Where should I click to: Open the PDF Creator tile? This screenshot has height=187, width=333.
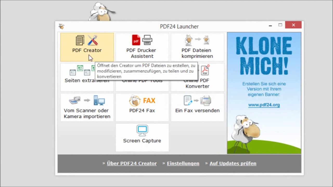[87, 47]
